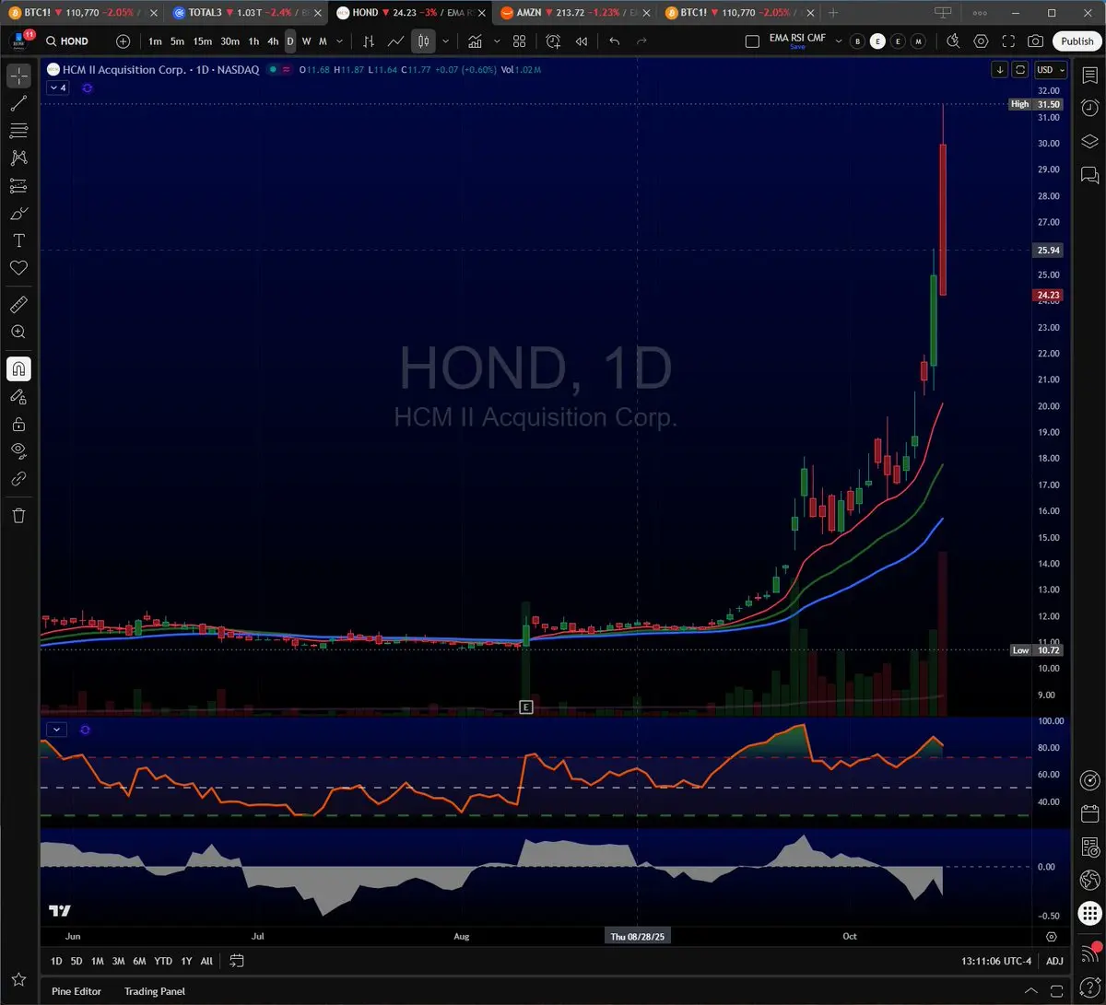This screenshot has height=1005, width=1106.
Task: Open the Trading Panel tab
Action: (155, 991)
